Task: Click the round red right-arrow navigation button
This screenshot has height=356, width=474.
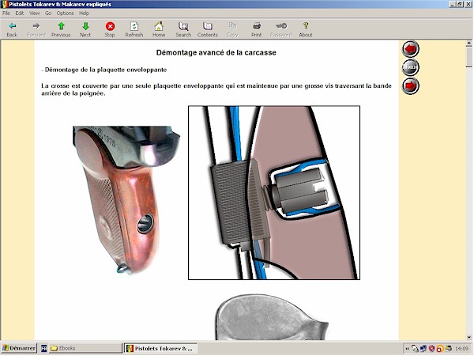Action: coord(411,86)
